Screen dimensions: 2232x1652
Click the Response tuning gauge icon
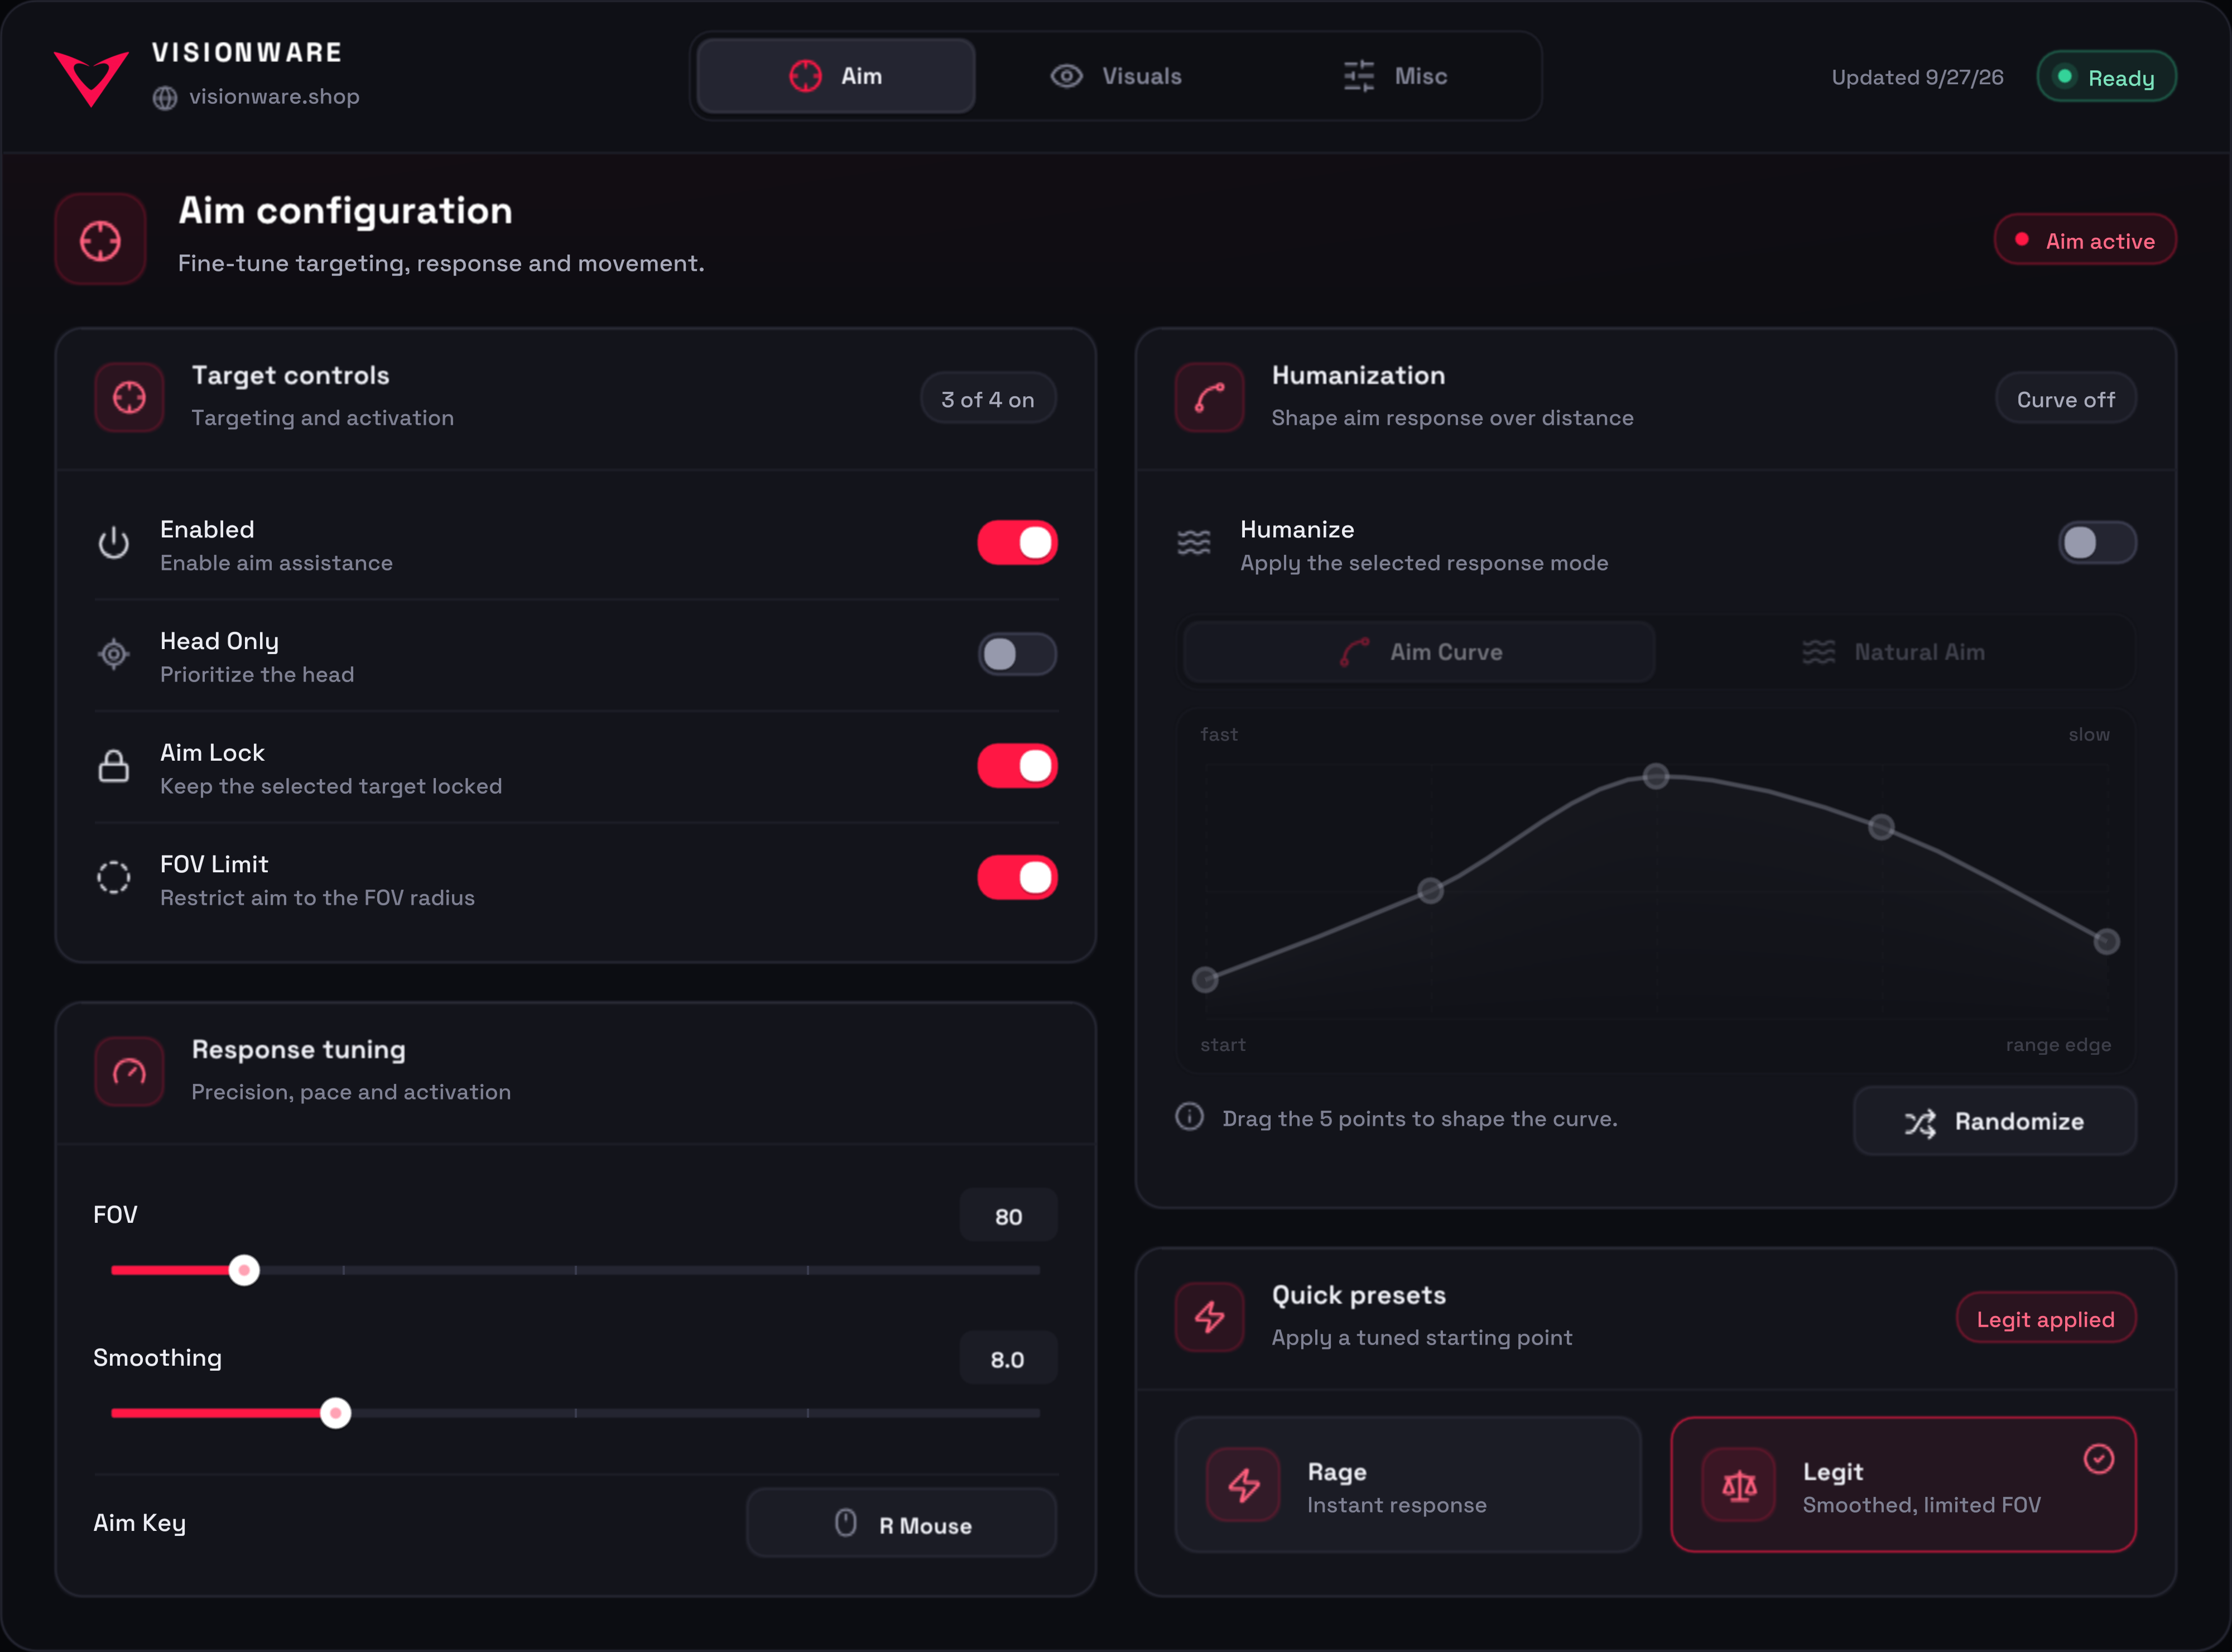pyautogui.click(x=129, y=1071)
